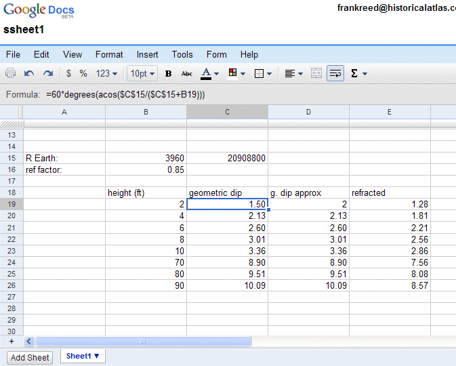
Task: Click the Print icon
Action: click(11, 73)
